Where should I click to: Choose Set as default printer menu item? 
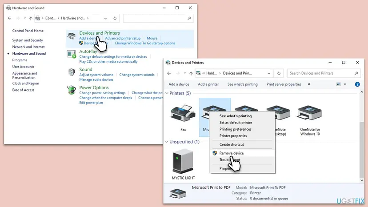pos(236,123)
